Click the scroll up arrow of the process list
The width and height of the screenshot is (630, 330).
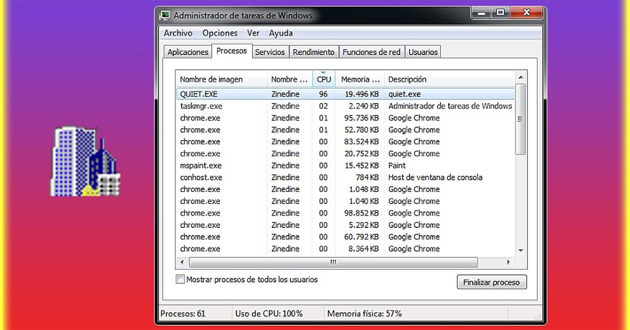pos(520,76)
